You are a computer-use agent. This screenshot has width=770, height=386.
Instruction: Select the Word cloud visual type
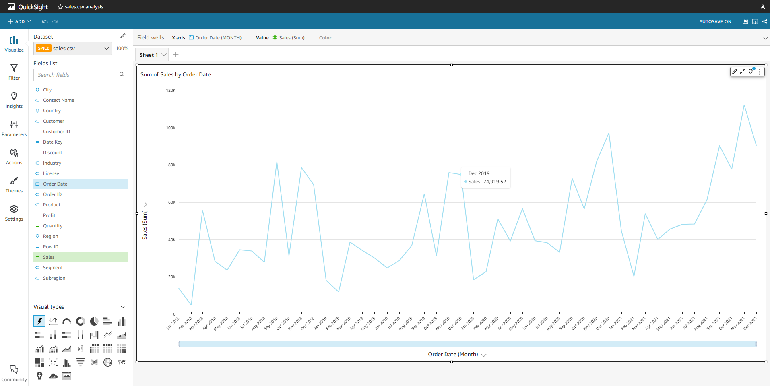point(53,376)
